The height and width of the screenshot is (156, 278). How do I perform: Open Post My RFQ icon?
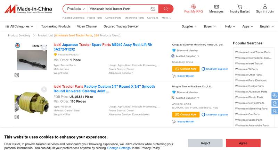pos(193,7)
